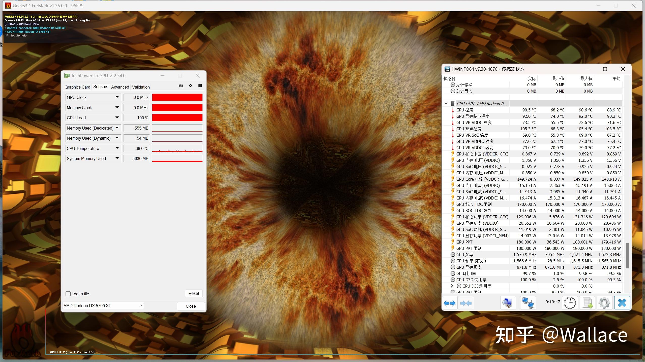Select AMD Radeon RX 5700 XT dropdown

point(103,305)
